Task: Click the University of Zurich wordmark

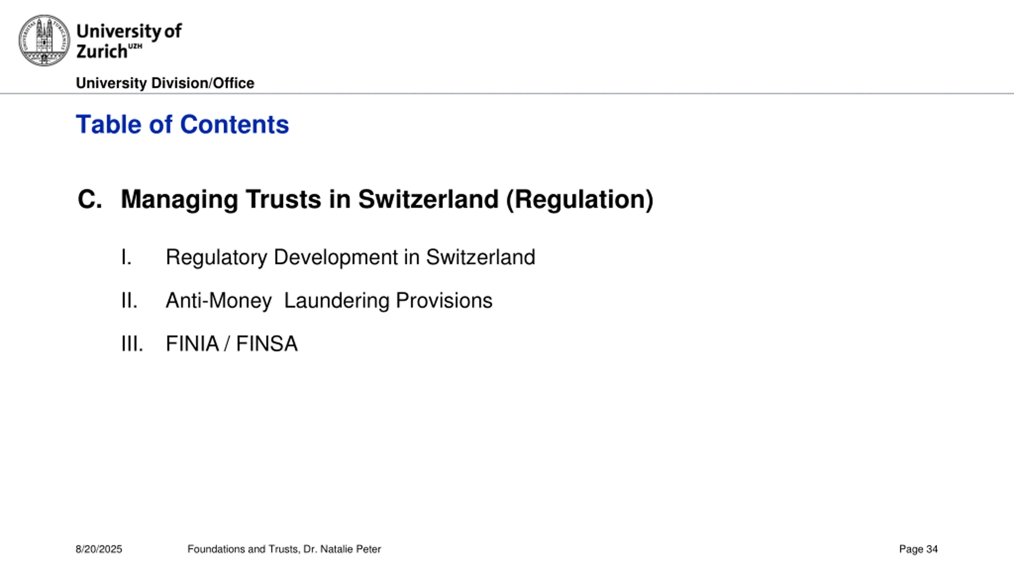Action: coord(129,41)
